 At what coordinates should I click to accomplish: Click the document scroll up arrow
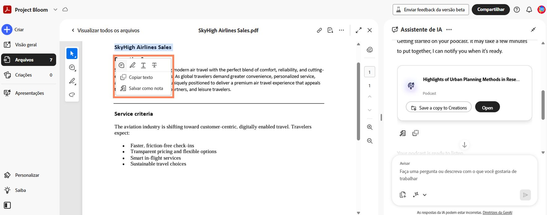point(358,44)
